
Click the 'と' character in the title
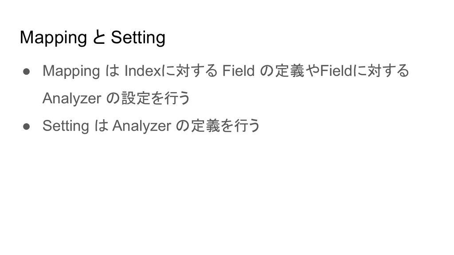99,38
